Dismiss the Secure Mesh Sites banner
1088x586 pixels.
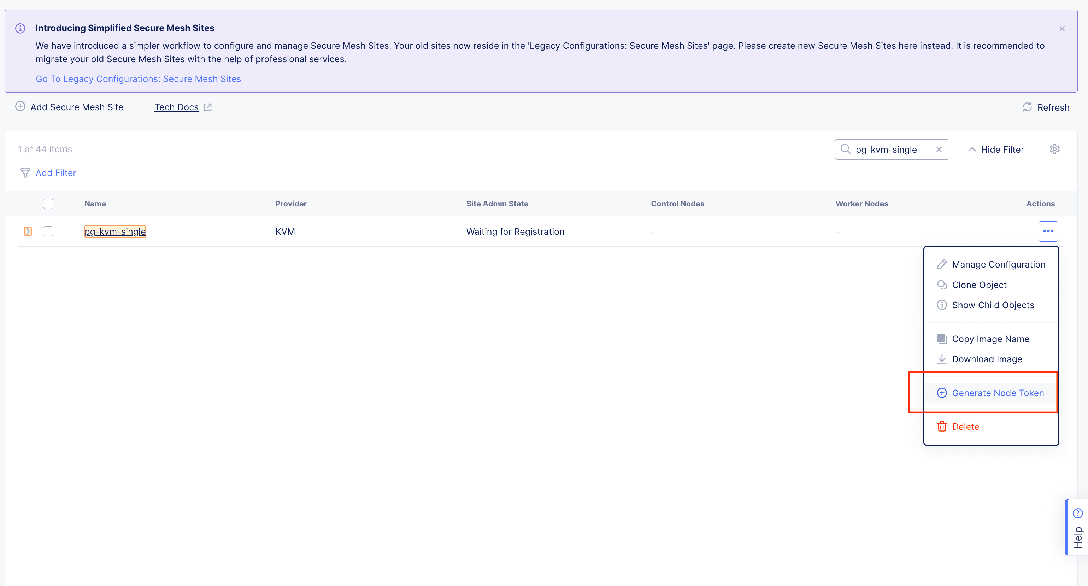point(1061,29)
